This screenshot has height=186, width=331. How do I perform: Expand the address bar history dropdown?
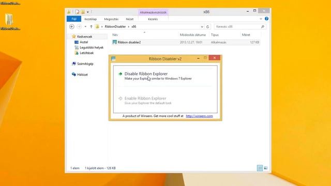(x=202, y=27)
